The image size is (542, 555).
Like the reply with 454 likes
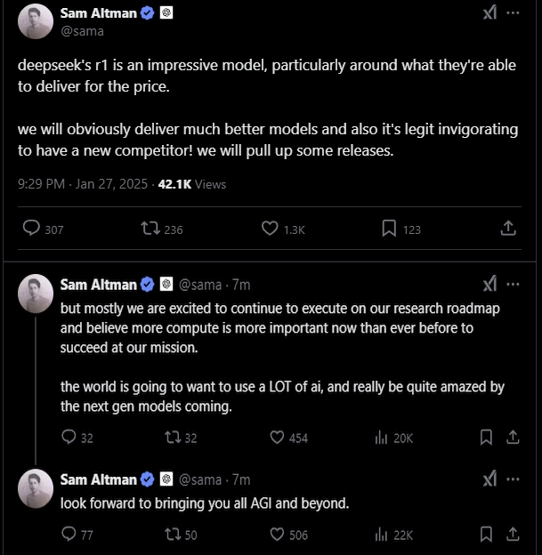[277, 437]
